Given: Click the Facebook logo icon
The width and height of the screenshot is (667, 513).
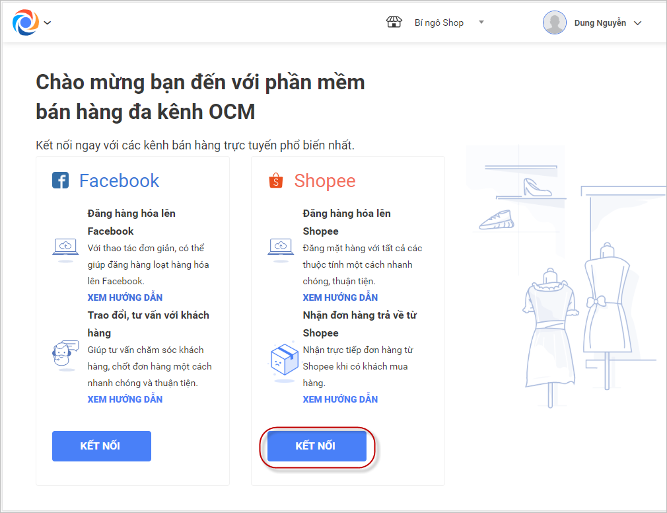Looking at the screenshot, I should click(60, 180).
